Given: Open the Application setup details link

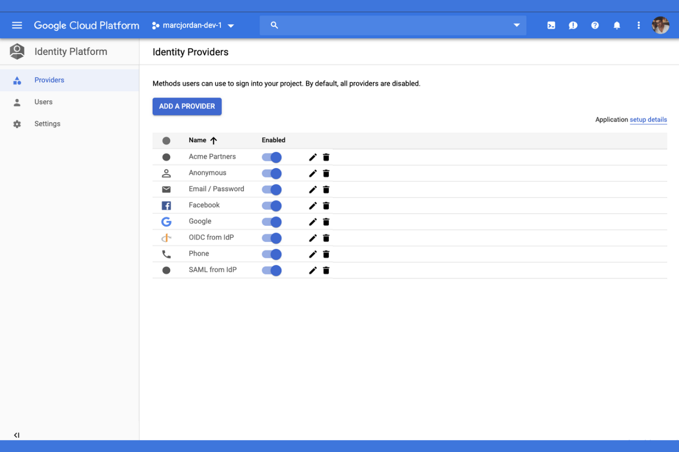Looking at the screenshot, I should point(648,120).
